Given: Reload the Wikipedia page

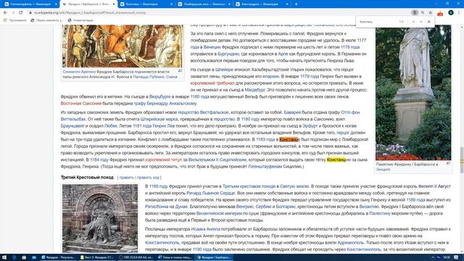Looking at the screenshot, I should (x=21, y=13).
